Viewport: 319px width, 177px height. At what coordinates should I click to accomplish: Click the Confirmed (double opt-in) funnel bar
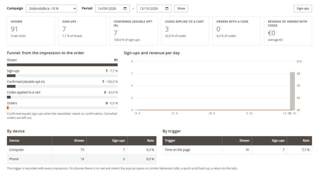(62, 86)
